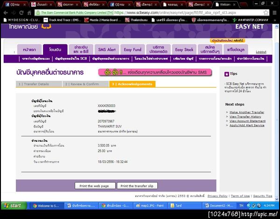Open Apply/Add Alert Service link
The width and height of the screenshot is (280, 219).
click(x=247, y=125)
